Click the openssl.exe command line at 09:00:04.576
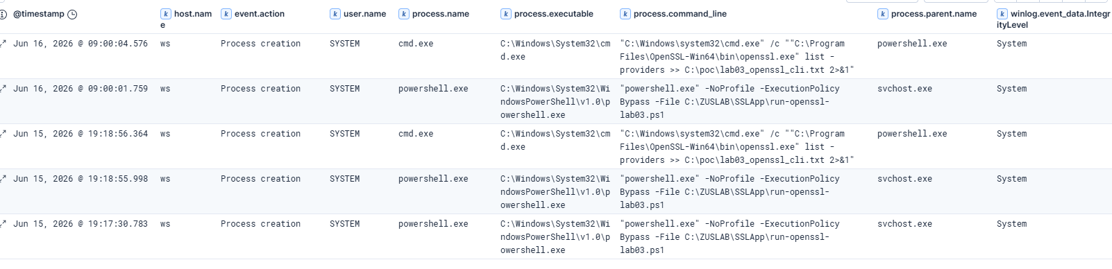Viewport: 1112px width, 269px height. coord(736,57)
